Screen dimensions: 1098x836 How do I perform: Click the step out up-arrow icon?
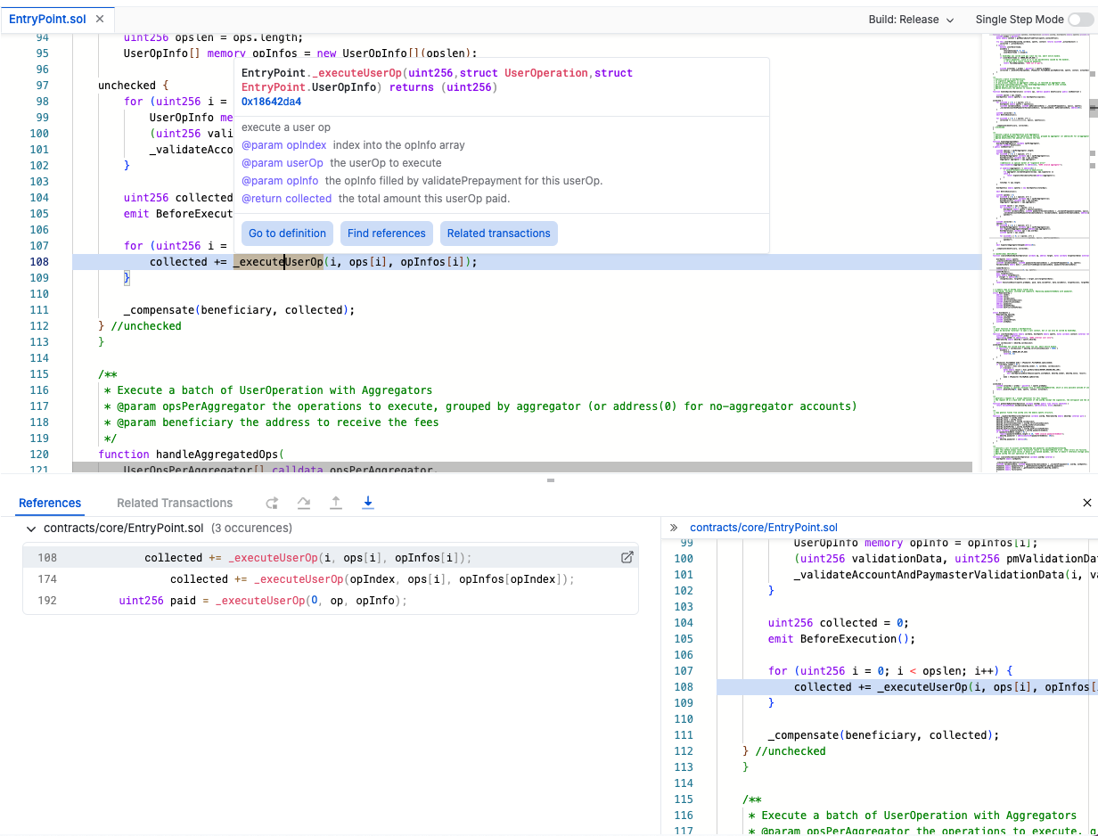click(336, 503)
